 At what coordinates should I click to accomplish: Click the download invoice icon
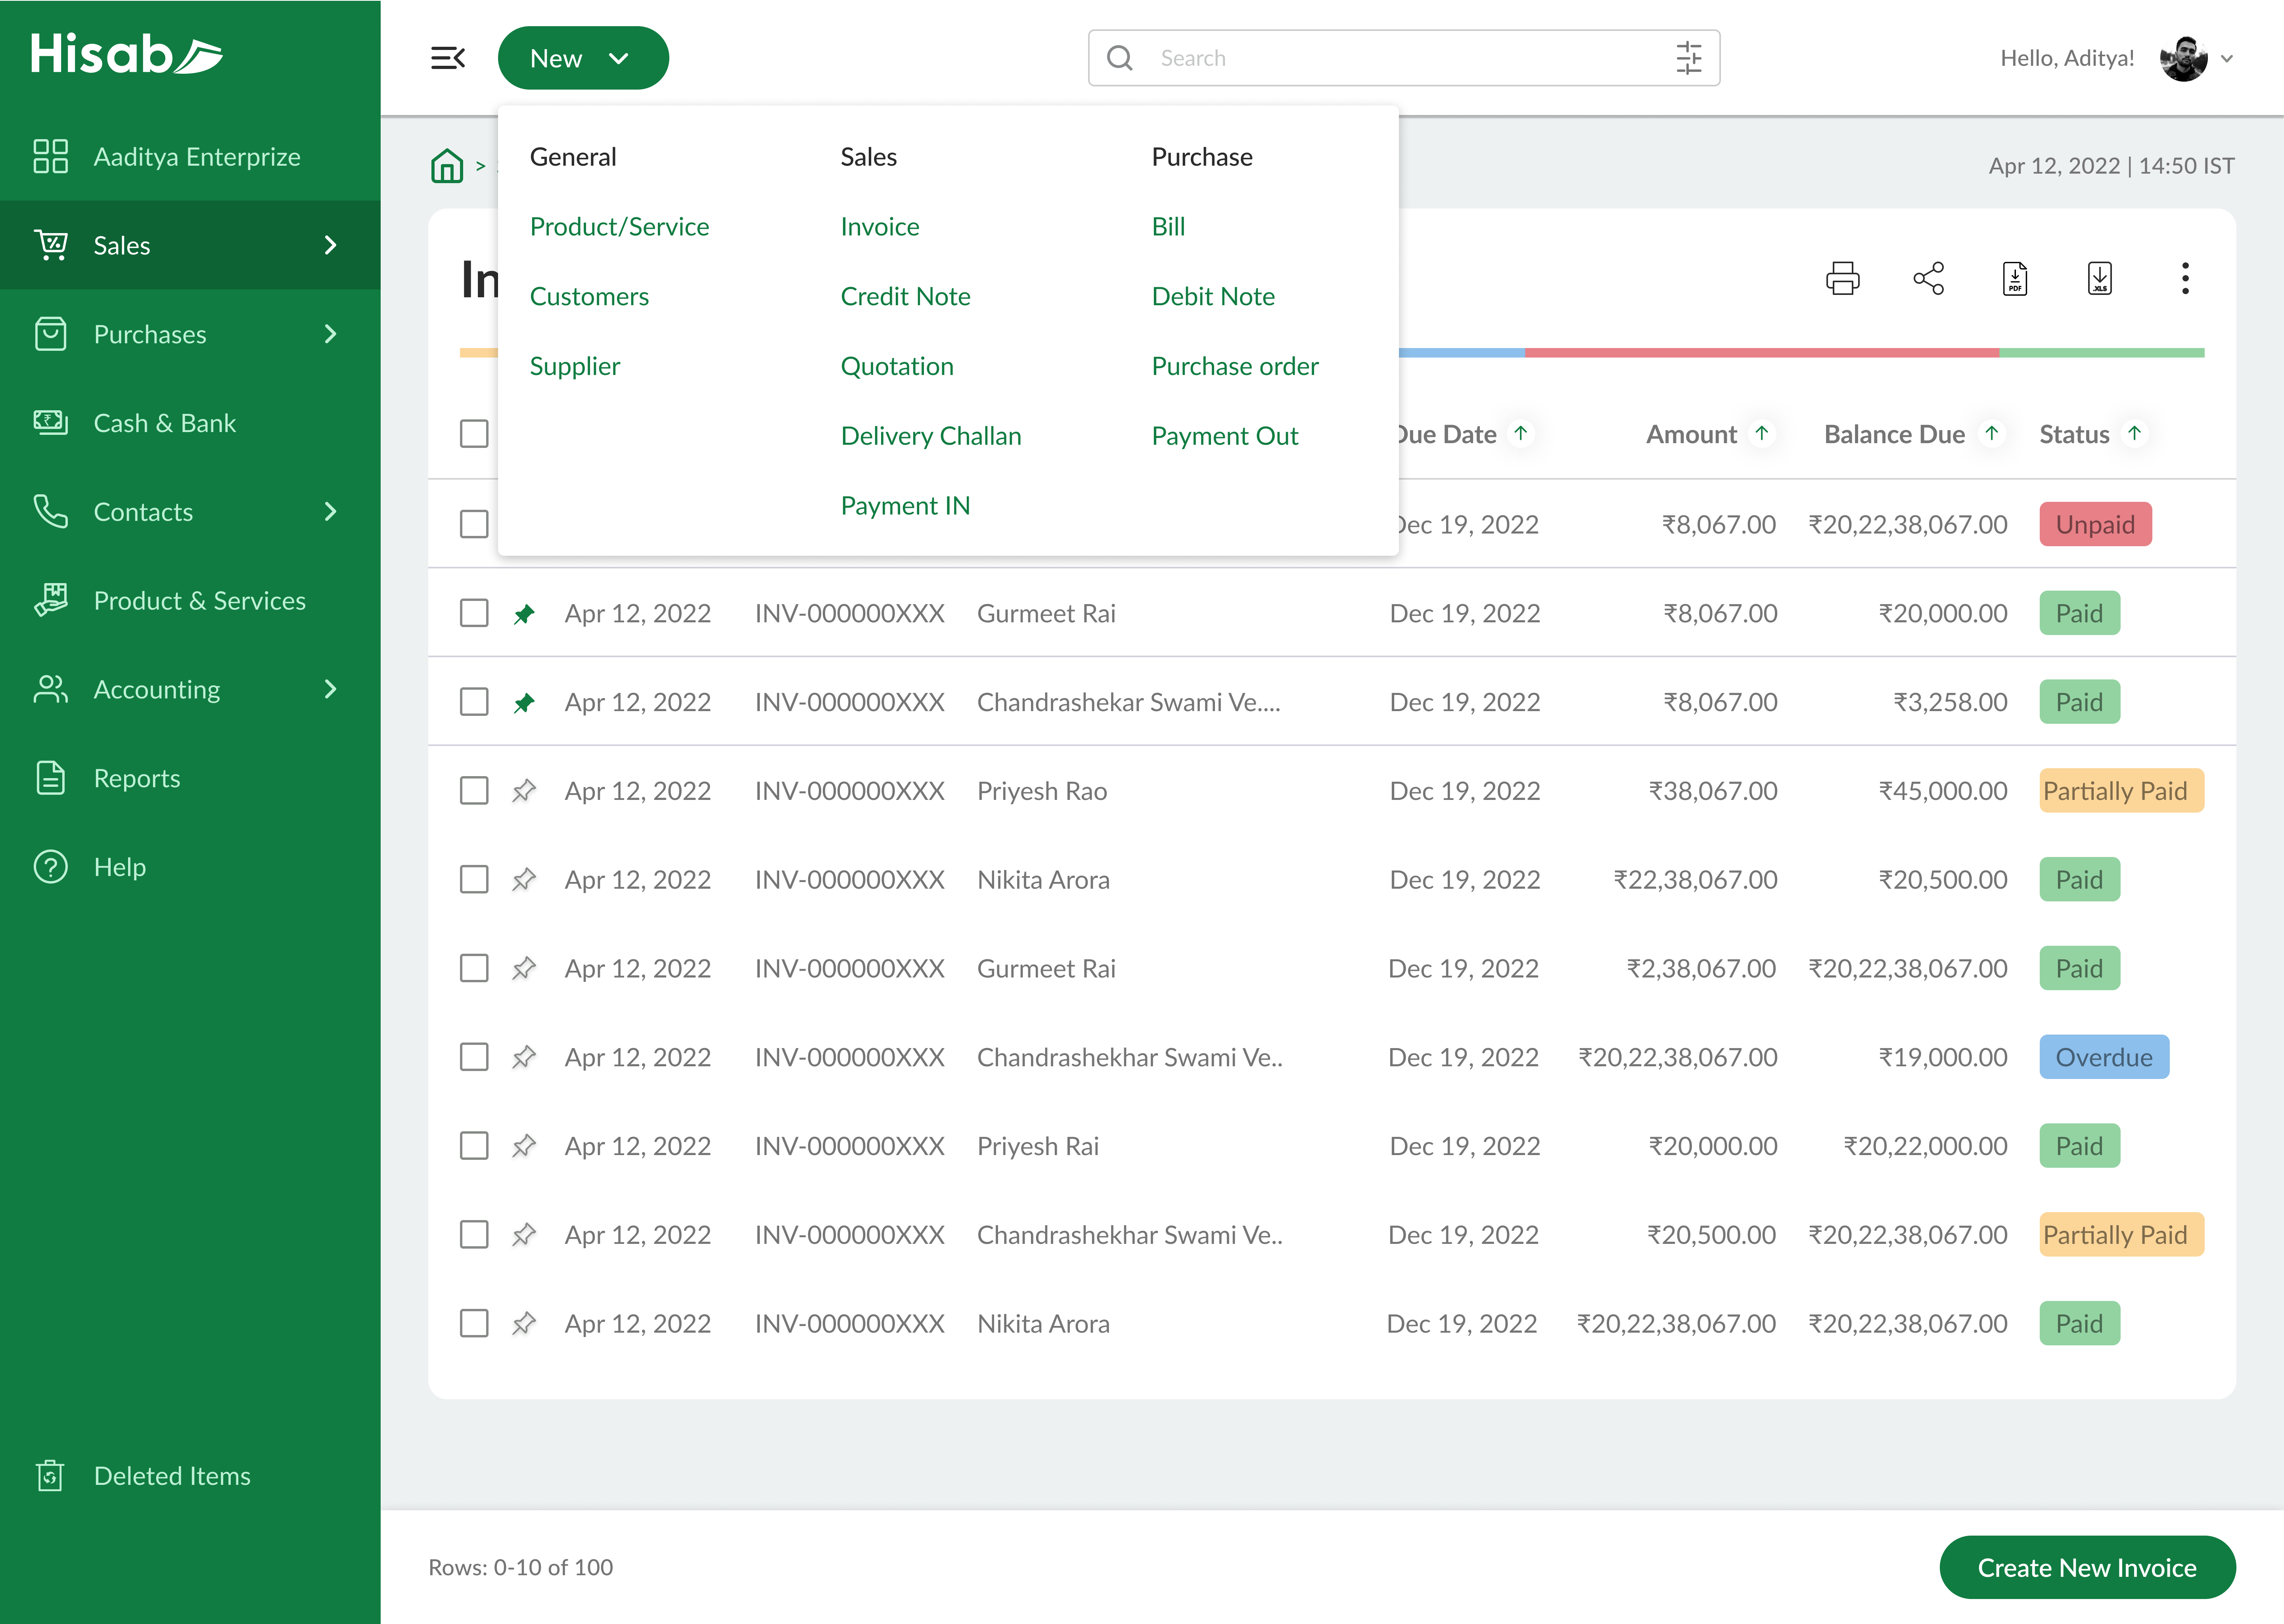[2015, 278]
